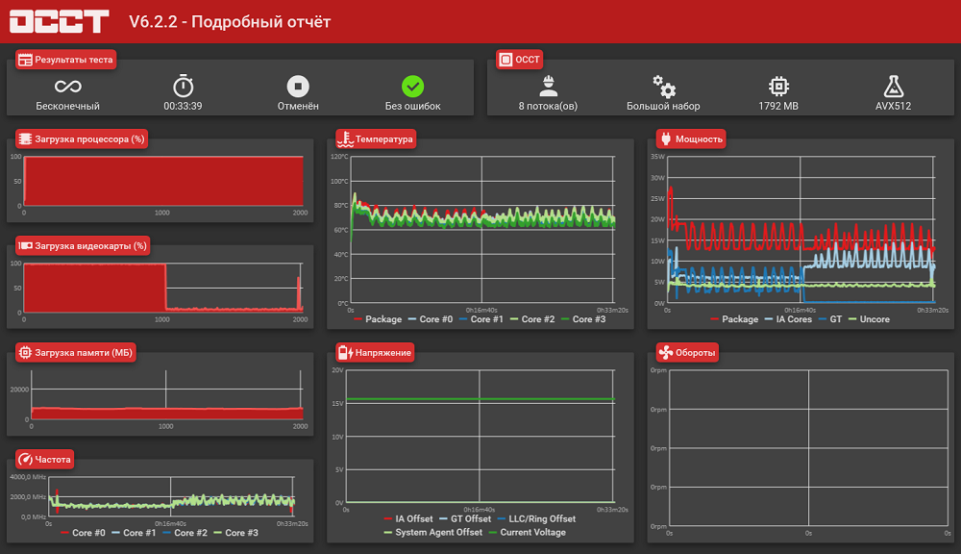Toggle Current Voltage legend entry
The width and height of the screenshot is (961, 554).
527,533
